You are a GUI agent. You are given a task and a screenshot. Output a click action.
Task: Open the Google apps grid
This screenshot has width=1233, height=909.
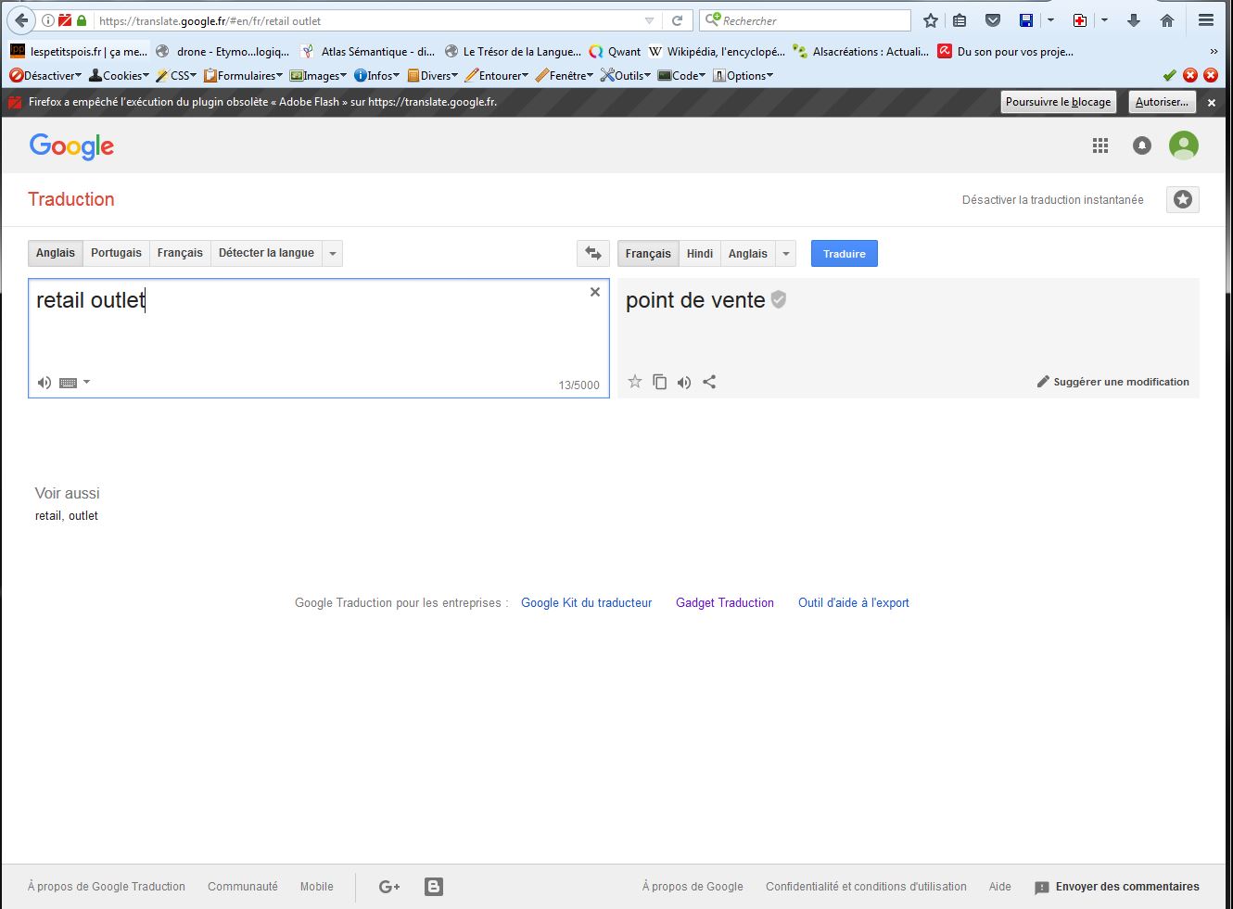(1100, 145)
